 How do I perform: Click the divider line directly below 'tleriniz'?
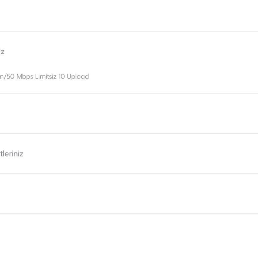click(129, 173)
